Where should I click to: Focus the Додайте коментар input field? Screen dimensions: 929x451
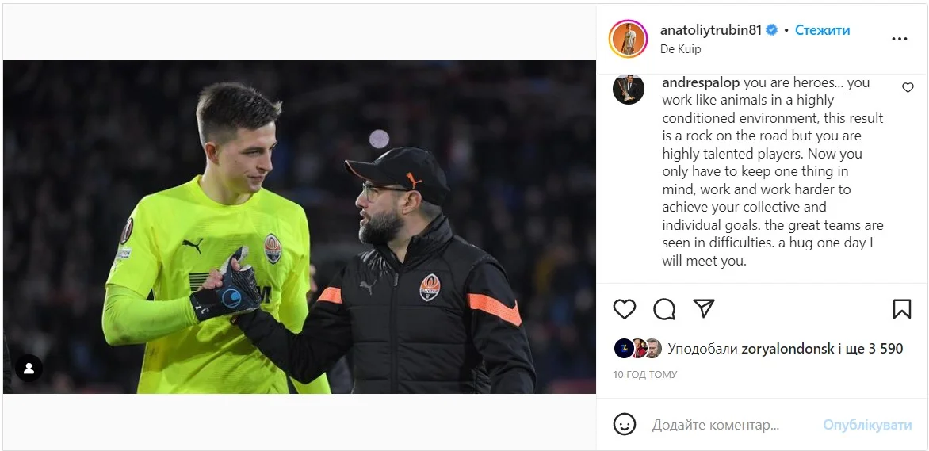click(729, 425)
